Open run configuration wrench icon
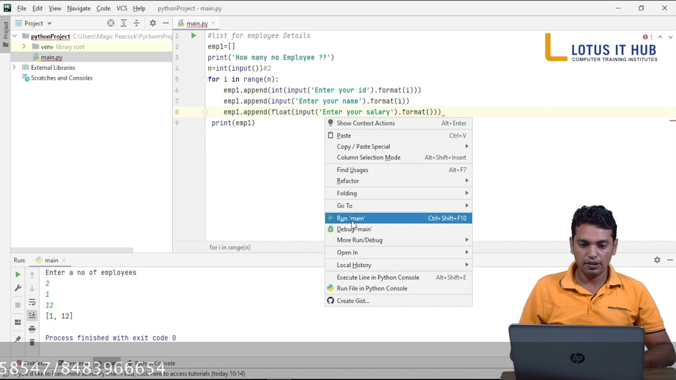The image size is (676, 380). [17, 288]
